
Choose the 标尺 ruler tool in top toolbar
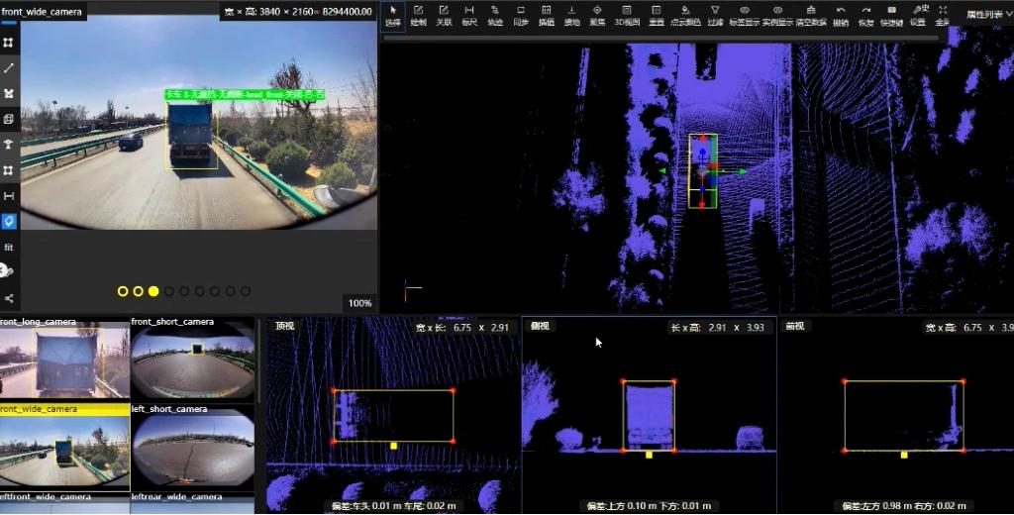[x=469, y=16]
